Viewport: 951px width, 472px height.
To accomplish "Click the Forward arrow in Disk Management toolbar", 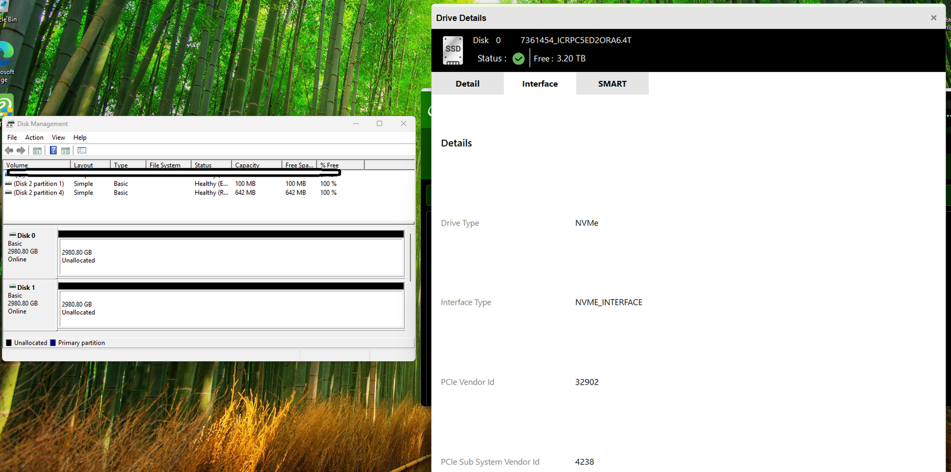I will [21, 151].
